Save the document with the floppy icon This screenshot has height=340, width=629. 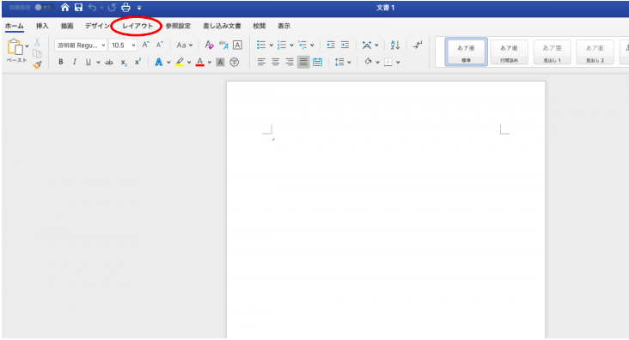[x=79, y=7]
